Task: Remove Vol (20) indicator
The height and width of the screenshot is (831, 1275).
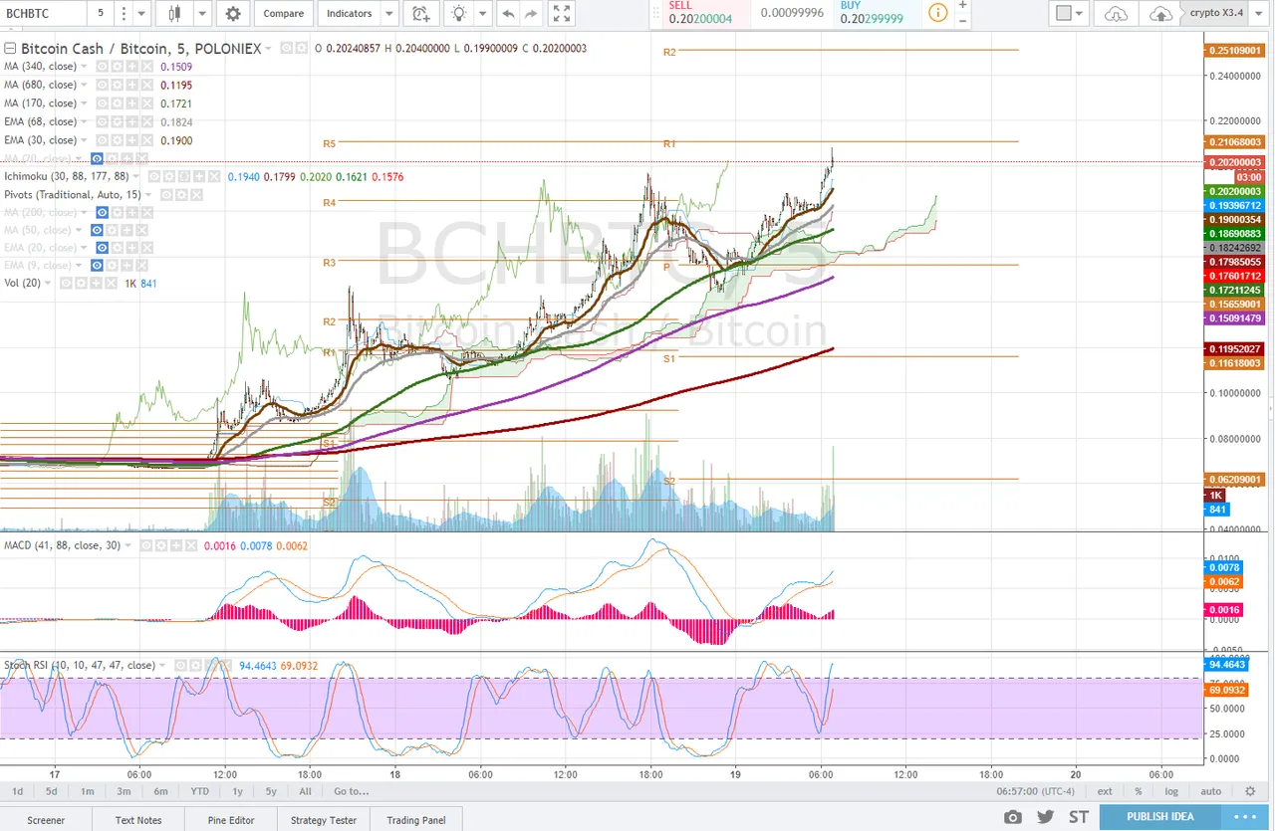Action: pos(111,284)
